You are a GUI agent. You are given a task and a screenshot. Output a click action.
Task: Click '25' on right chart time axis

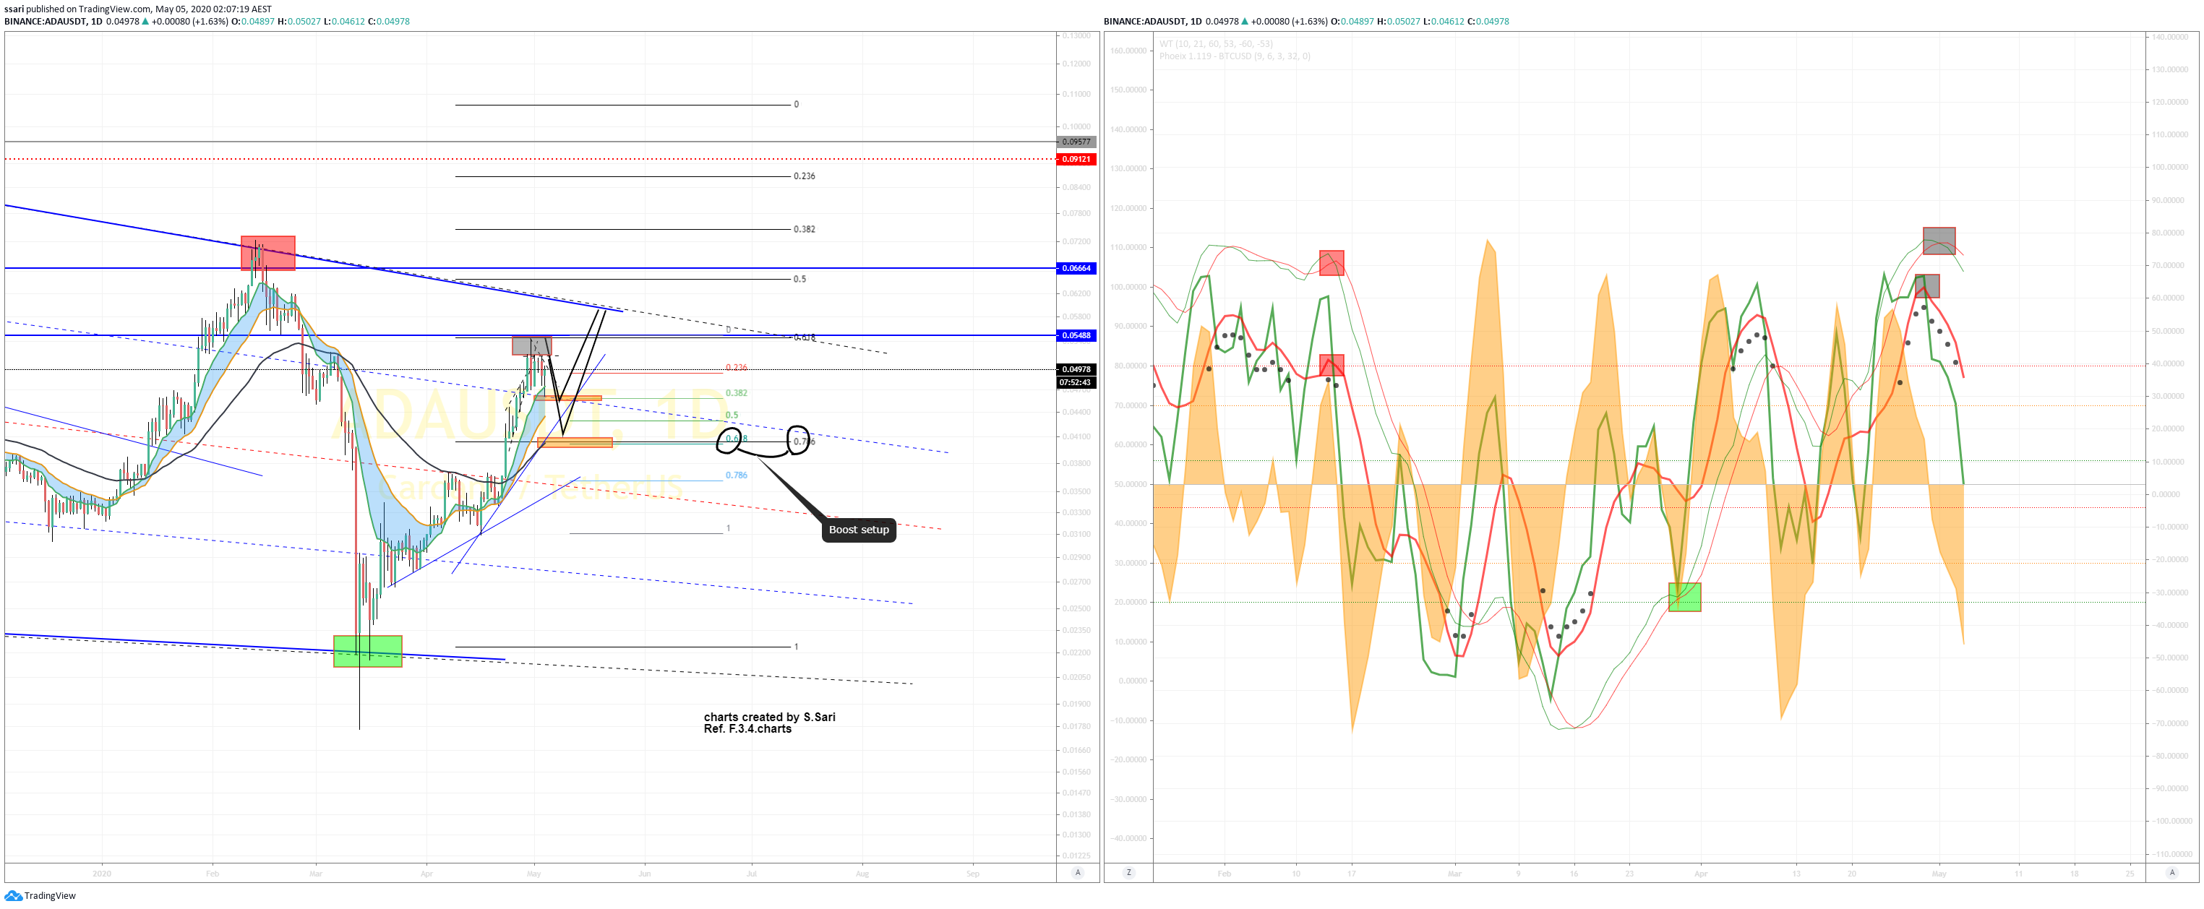(2130, 874)
